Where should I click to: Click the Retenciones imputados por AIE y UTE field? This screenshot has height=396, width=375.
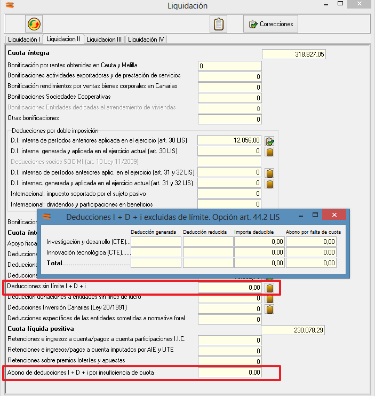[230, 351]
